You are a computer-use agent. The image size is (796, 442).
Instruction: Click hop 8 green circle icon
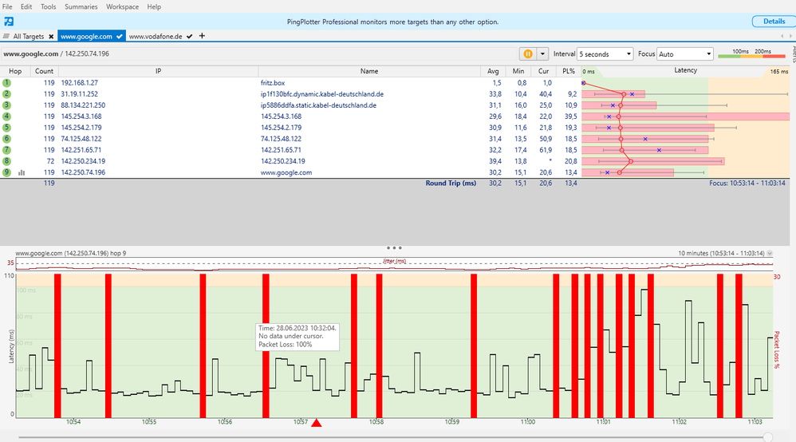pyautogui.click(x=6, y=161)
